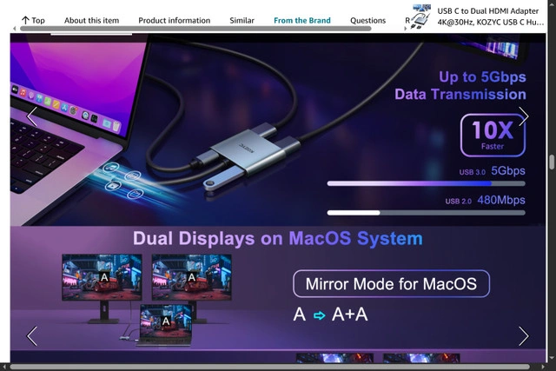Click the USB 3.0 5Gbps speed bar
The image size is (556, 371).
(426, 183)
